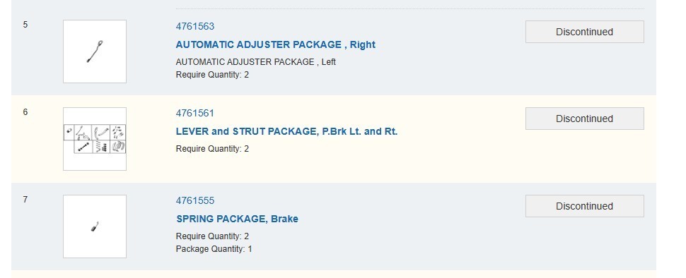Viewport: 686px width, 278px height.
Task: Follow part number link 4761563
Action: point(195,26)
